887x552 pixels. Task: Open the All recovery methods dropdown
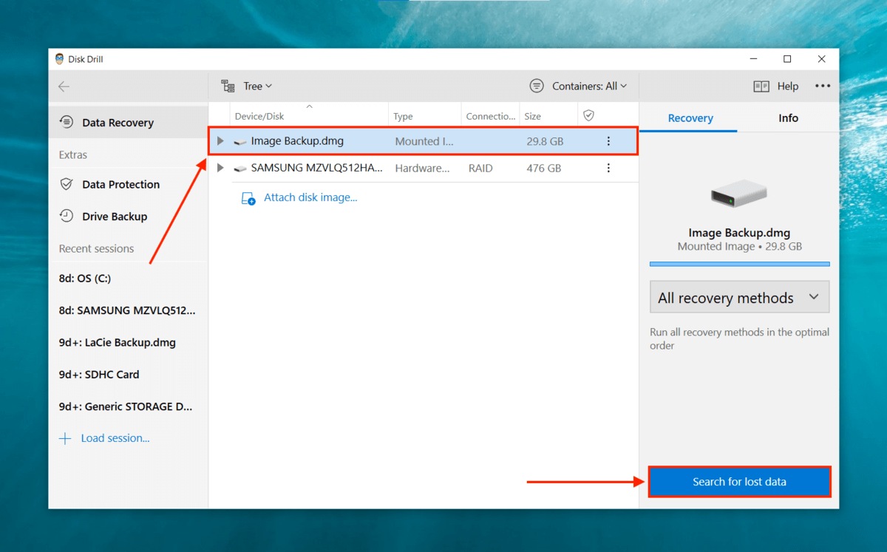[739, 297]
